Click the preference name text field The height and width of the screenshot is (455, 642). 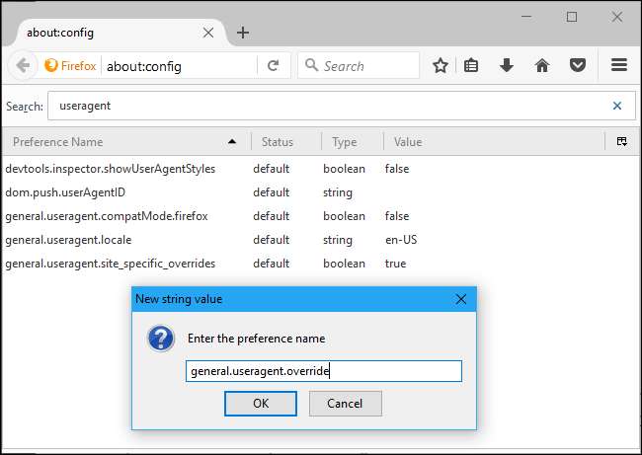[324, 371]
